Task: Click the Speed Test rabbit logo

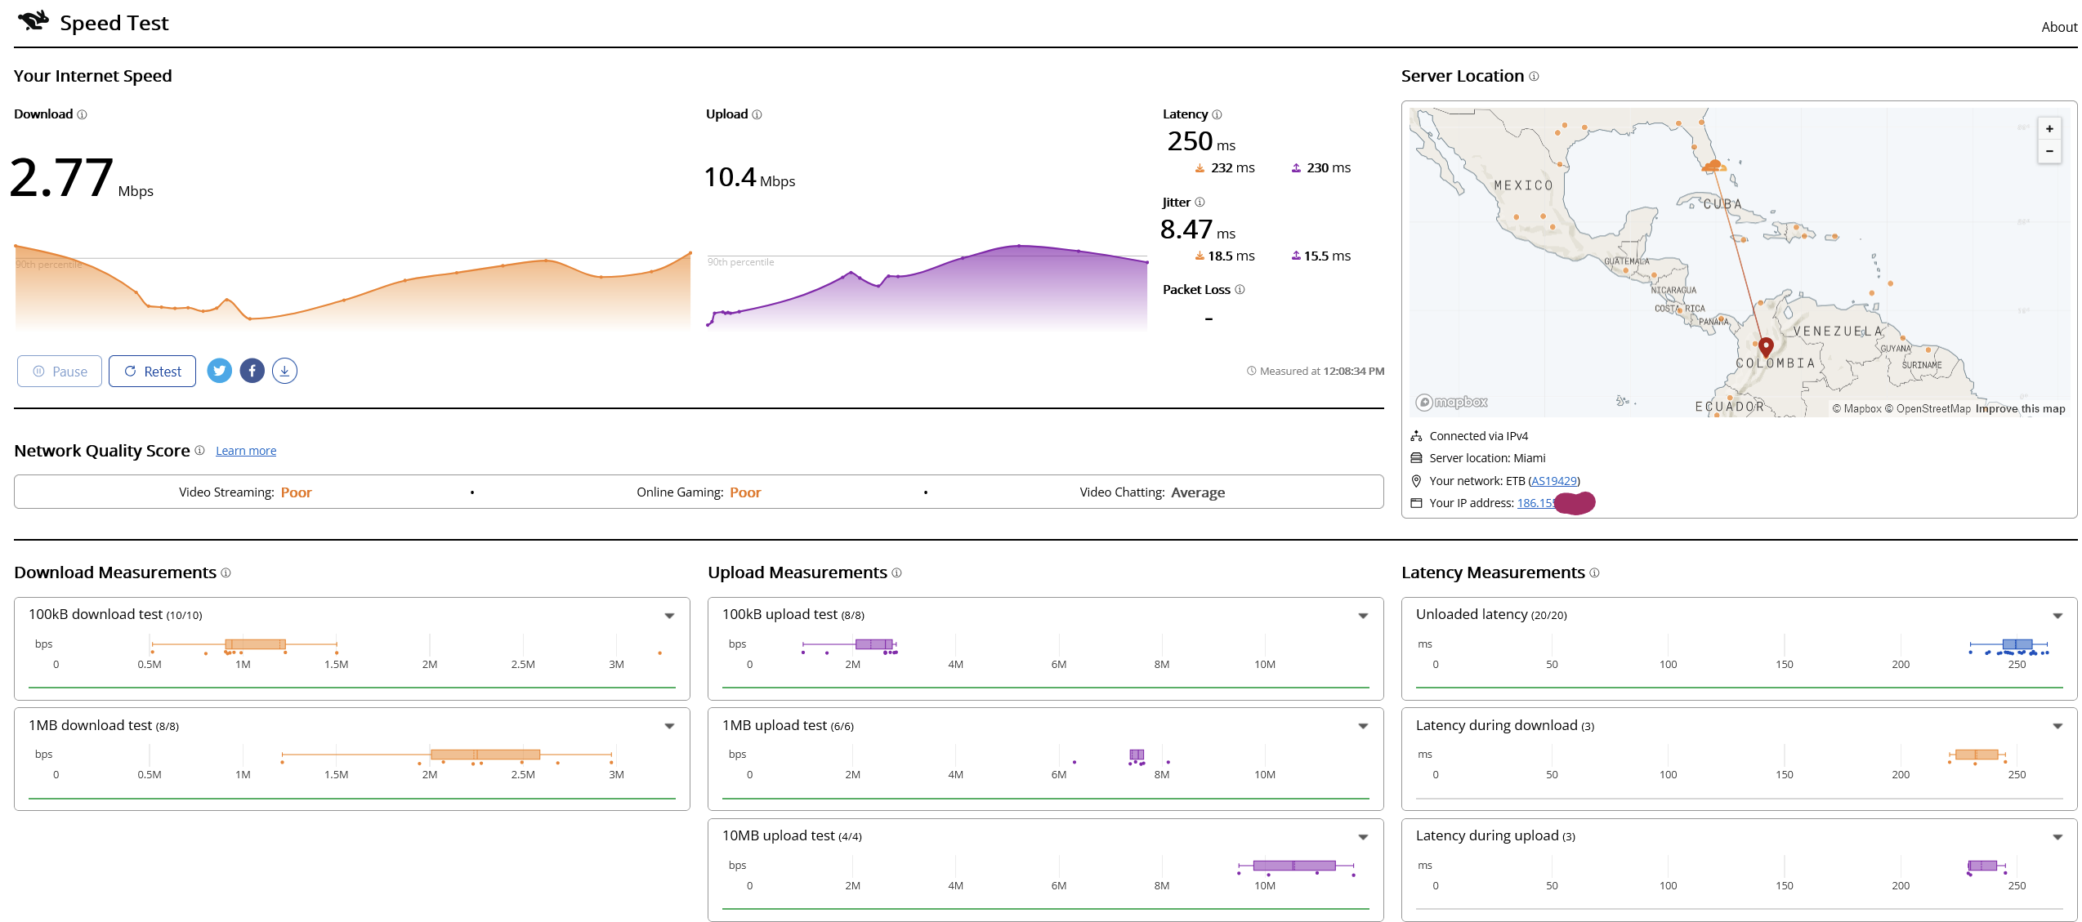Action: [34, 20]
